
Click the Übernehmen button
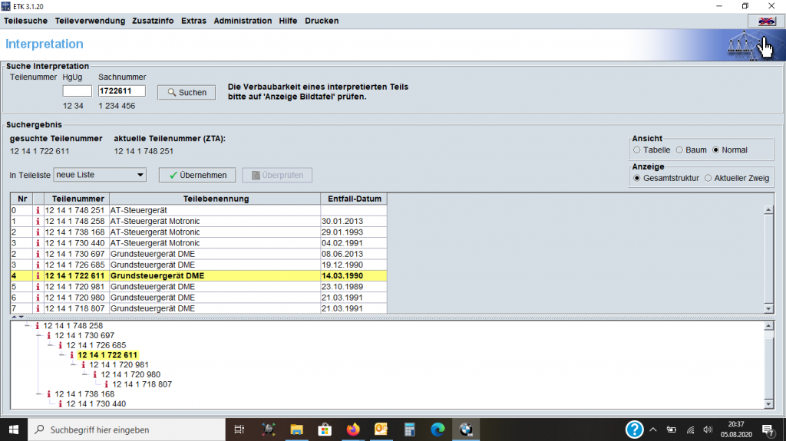pos(198,175)
